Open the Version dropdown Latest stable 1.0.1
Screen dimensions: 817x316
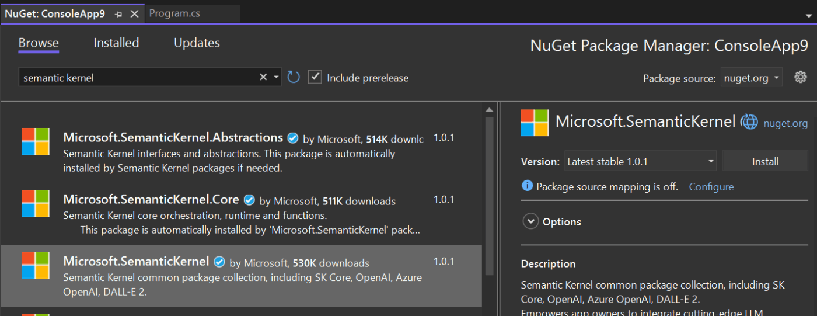pyautogui.click(x=640, y=162)
